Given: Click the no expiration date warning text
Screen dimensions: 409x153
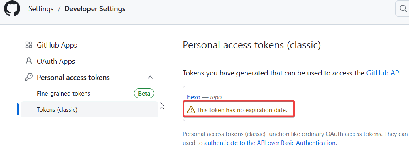Looking at the screenshot, I should tap(242, 110).
